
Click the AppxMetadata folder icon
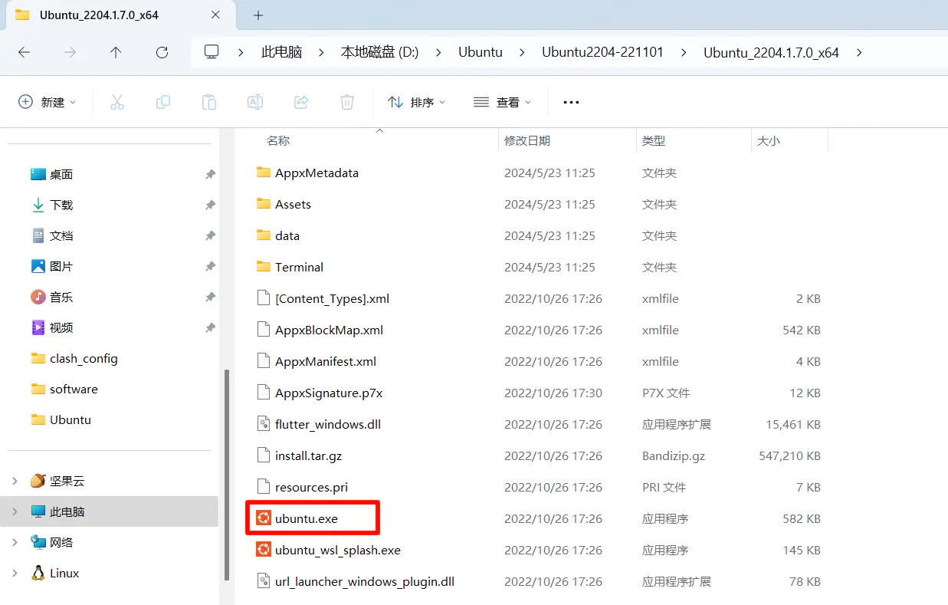click(264, 173)
